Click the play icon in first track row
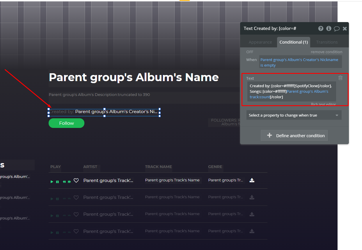Viewport: 362px width, 250px height. coord(52,182)
